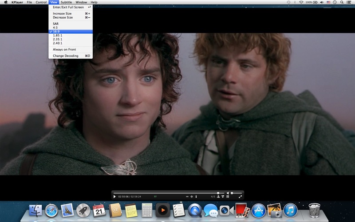Image resolution: width=355 pixels, height=222 pixels.
Task: Select Change Decoding menu item
Action: click(x=71, y=56)
